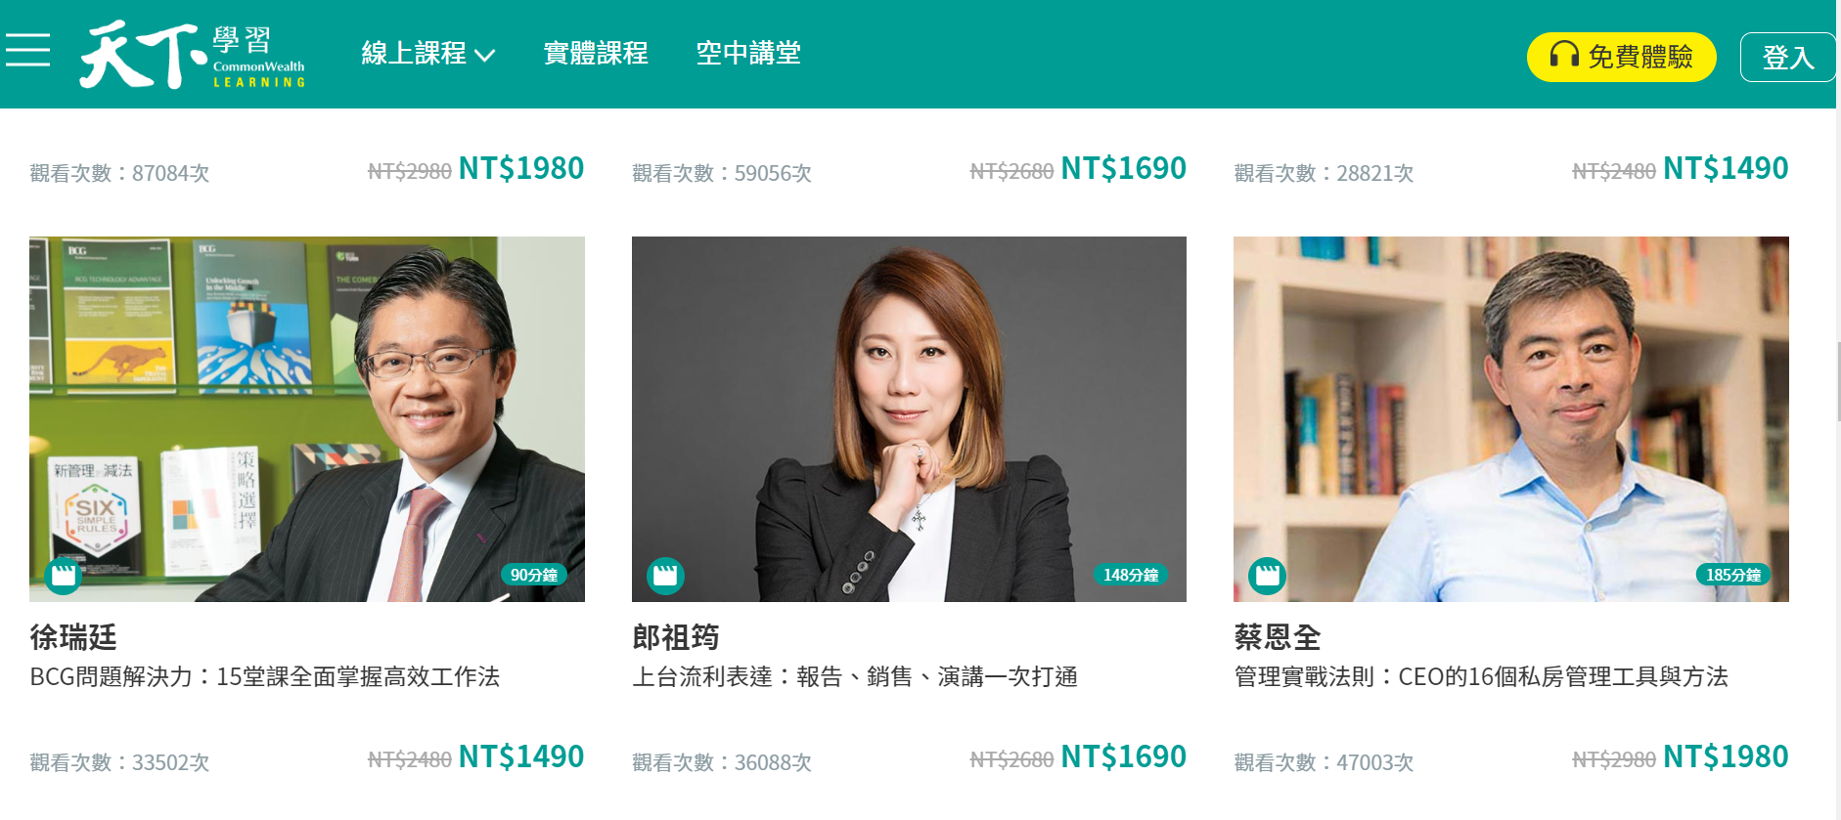This screenshot has width=1841, height=820.
Task: Click the 登入 login button
Action: point(1787,57)
